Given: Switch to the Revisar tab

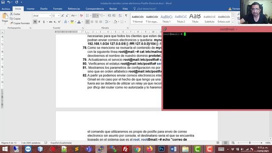Looking at the screenshot, I should [x=113, y=8].
